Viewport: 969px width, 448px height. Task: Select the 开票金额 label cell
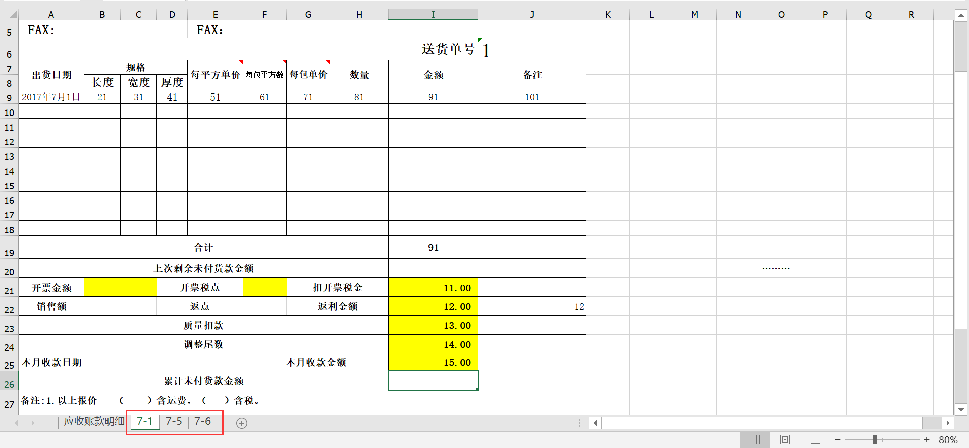click(51, 287)
